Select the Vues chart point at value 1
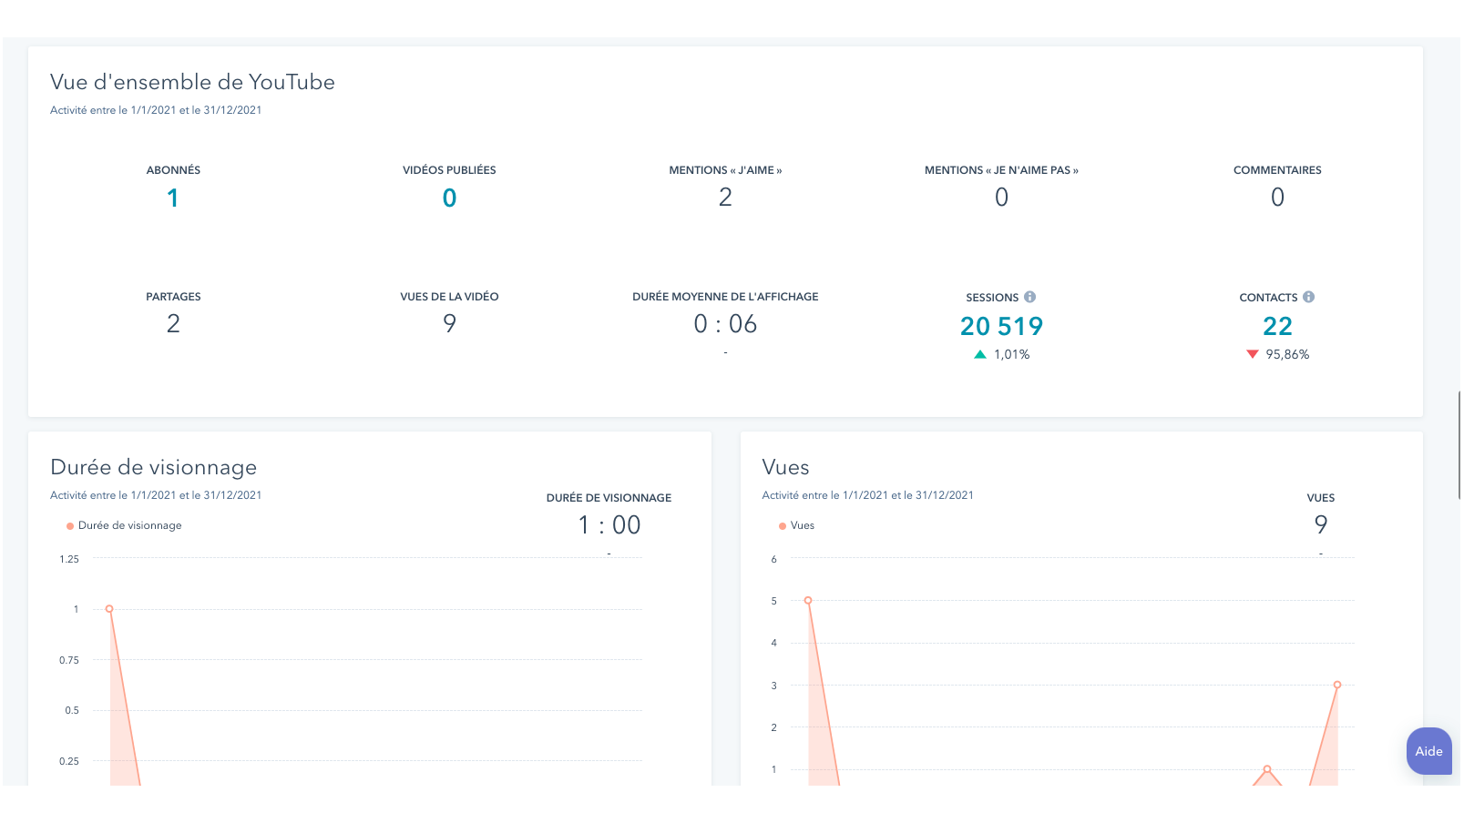This screenshot has height=823, width=1464. (x=1267, y=769)
